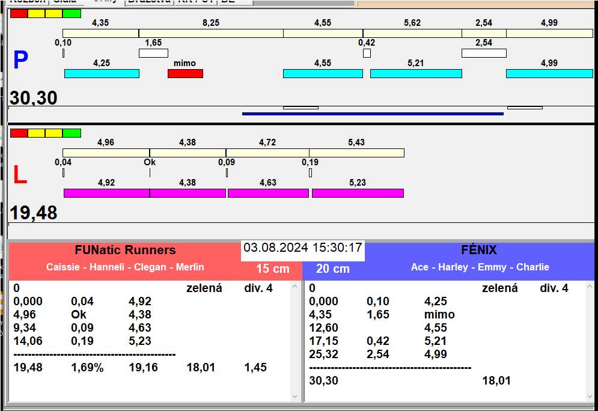
Task: Click the FUNatic Runners team name
Action: (126, 250)
